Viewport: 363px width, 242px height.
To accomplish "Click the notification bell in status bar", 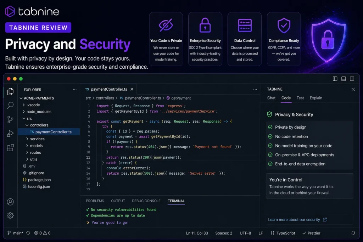I will tap(353, 233).
